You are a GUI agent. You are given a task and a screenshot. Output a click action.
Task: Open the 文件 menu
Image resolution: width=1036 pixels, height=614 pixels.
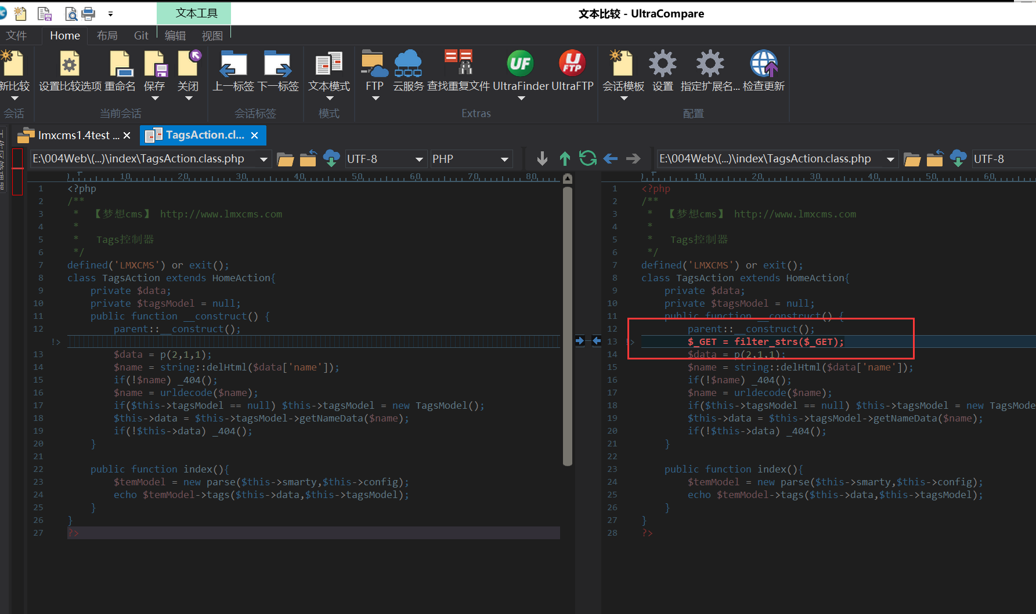point(16,35)
